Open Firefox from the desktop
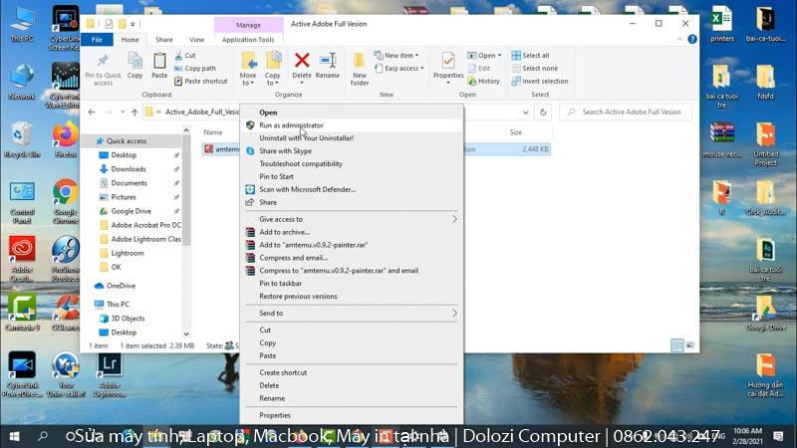797x448 pixels. coord(66,137)
